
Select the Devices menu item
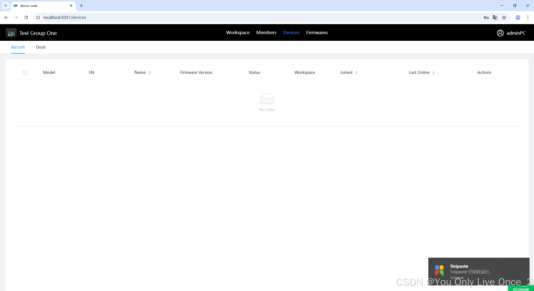pos(291,32)
